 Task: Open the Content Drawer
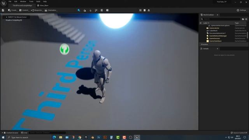pyautogui.click(x=11, y=133)
